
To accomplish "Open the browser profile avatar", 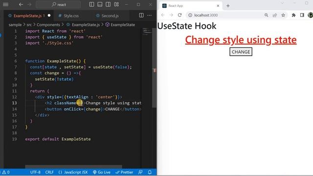I will click(311, 15).
